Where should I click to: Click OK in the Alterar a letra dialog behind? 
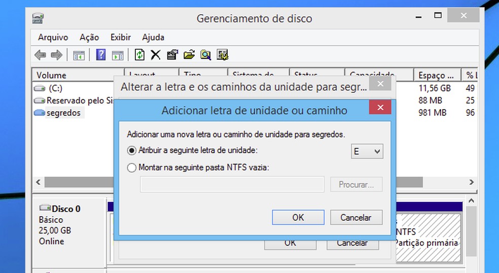click(x=290, y=244)
